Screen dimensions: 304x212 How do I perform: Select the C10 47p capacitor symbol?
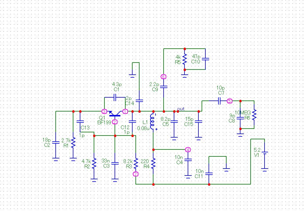coord(205,59)
